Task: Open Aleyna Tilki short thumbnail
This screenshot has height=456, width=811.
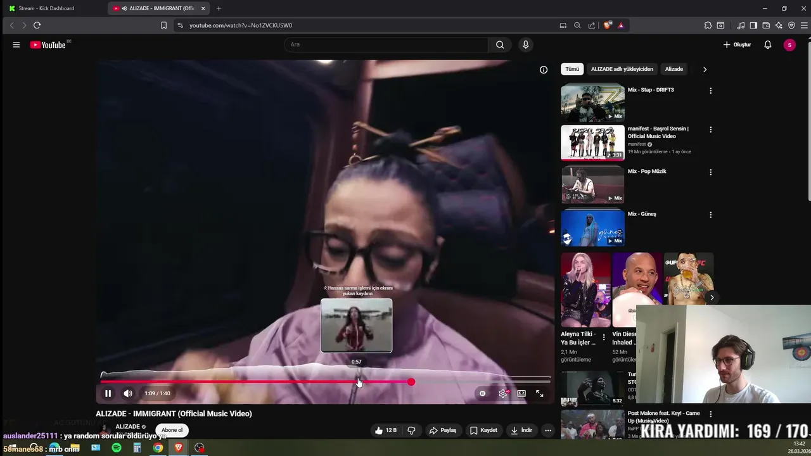Action: [x=585, y=289]
